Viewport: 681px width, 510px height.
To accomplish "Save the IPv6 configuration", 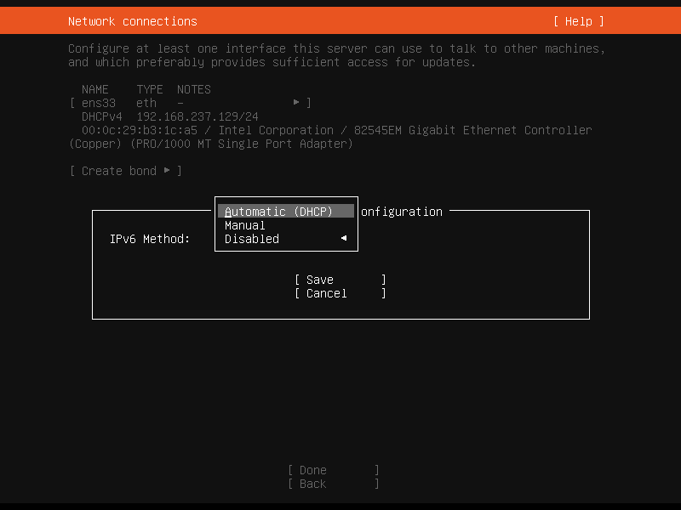I will coord(340,280).
